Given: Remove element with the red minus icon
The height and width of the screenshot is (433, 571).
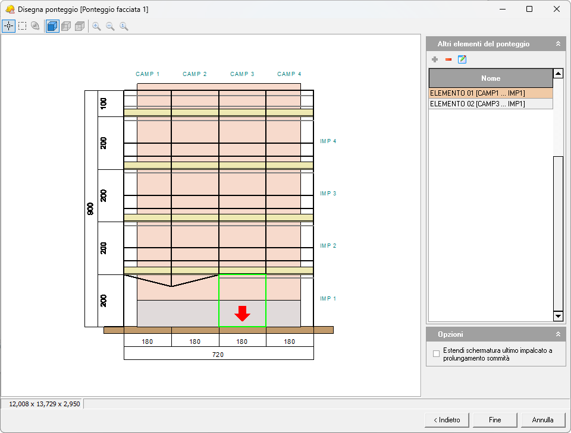Looking at the screenshot, I should click(448, 59).
